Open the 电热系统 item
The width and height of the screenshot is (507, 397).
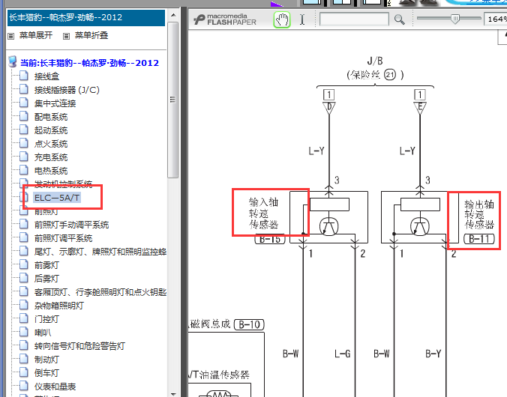[x=51, y=171]
